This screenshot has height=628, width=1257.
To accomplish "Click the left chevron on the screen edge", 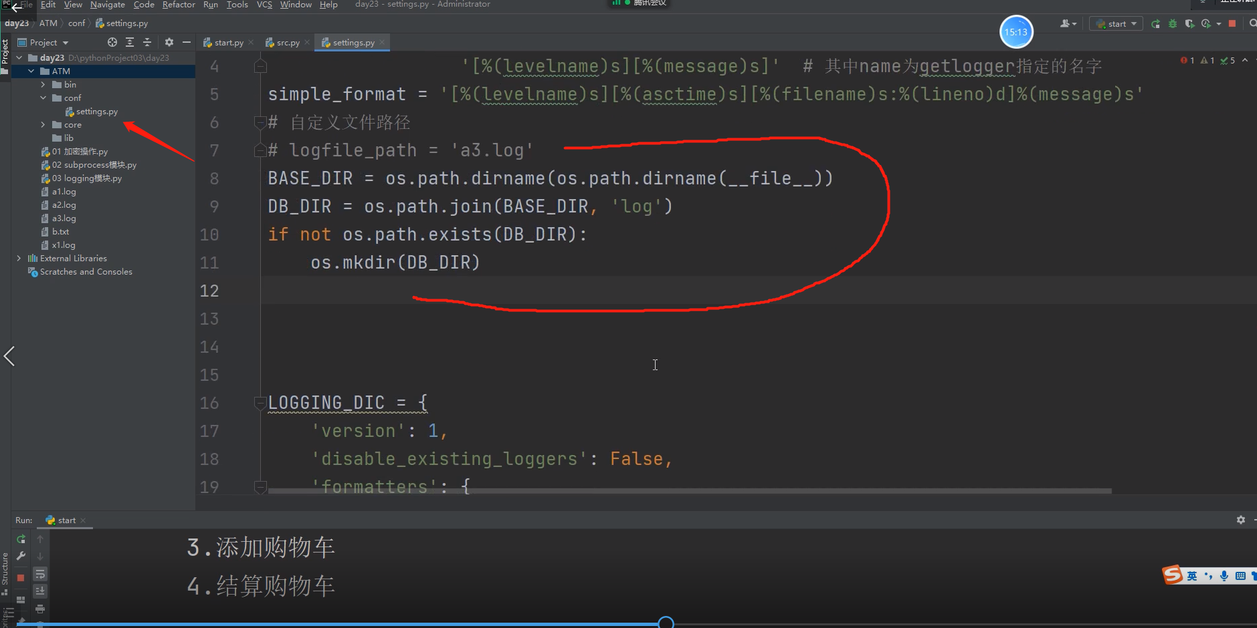I will pos(9,356).
